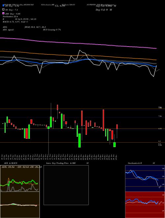Click the blue 20 Day EMA legend swatch
This screenshot has height=218, width=165.
click(x=3, y=6)
